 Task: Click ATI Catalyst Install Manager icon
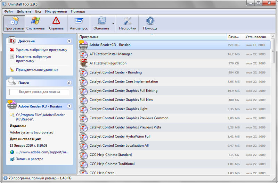83,54
